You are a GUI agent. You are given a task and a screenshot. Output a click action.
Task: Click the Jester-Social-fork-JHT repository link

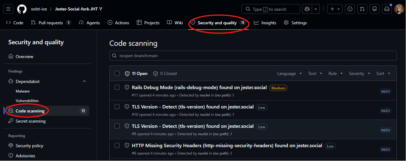pos(76,9)
